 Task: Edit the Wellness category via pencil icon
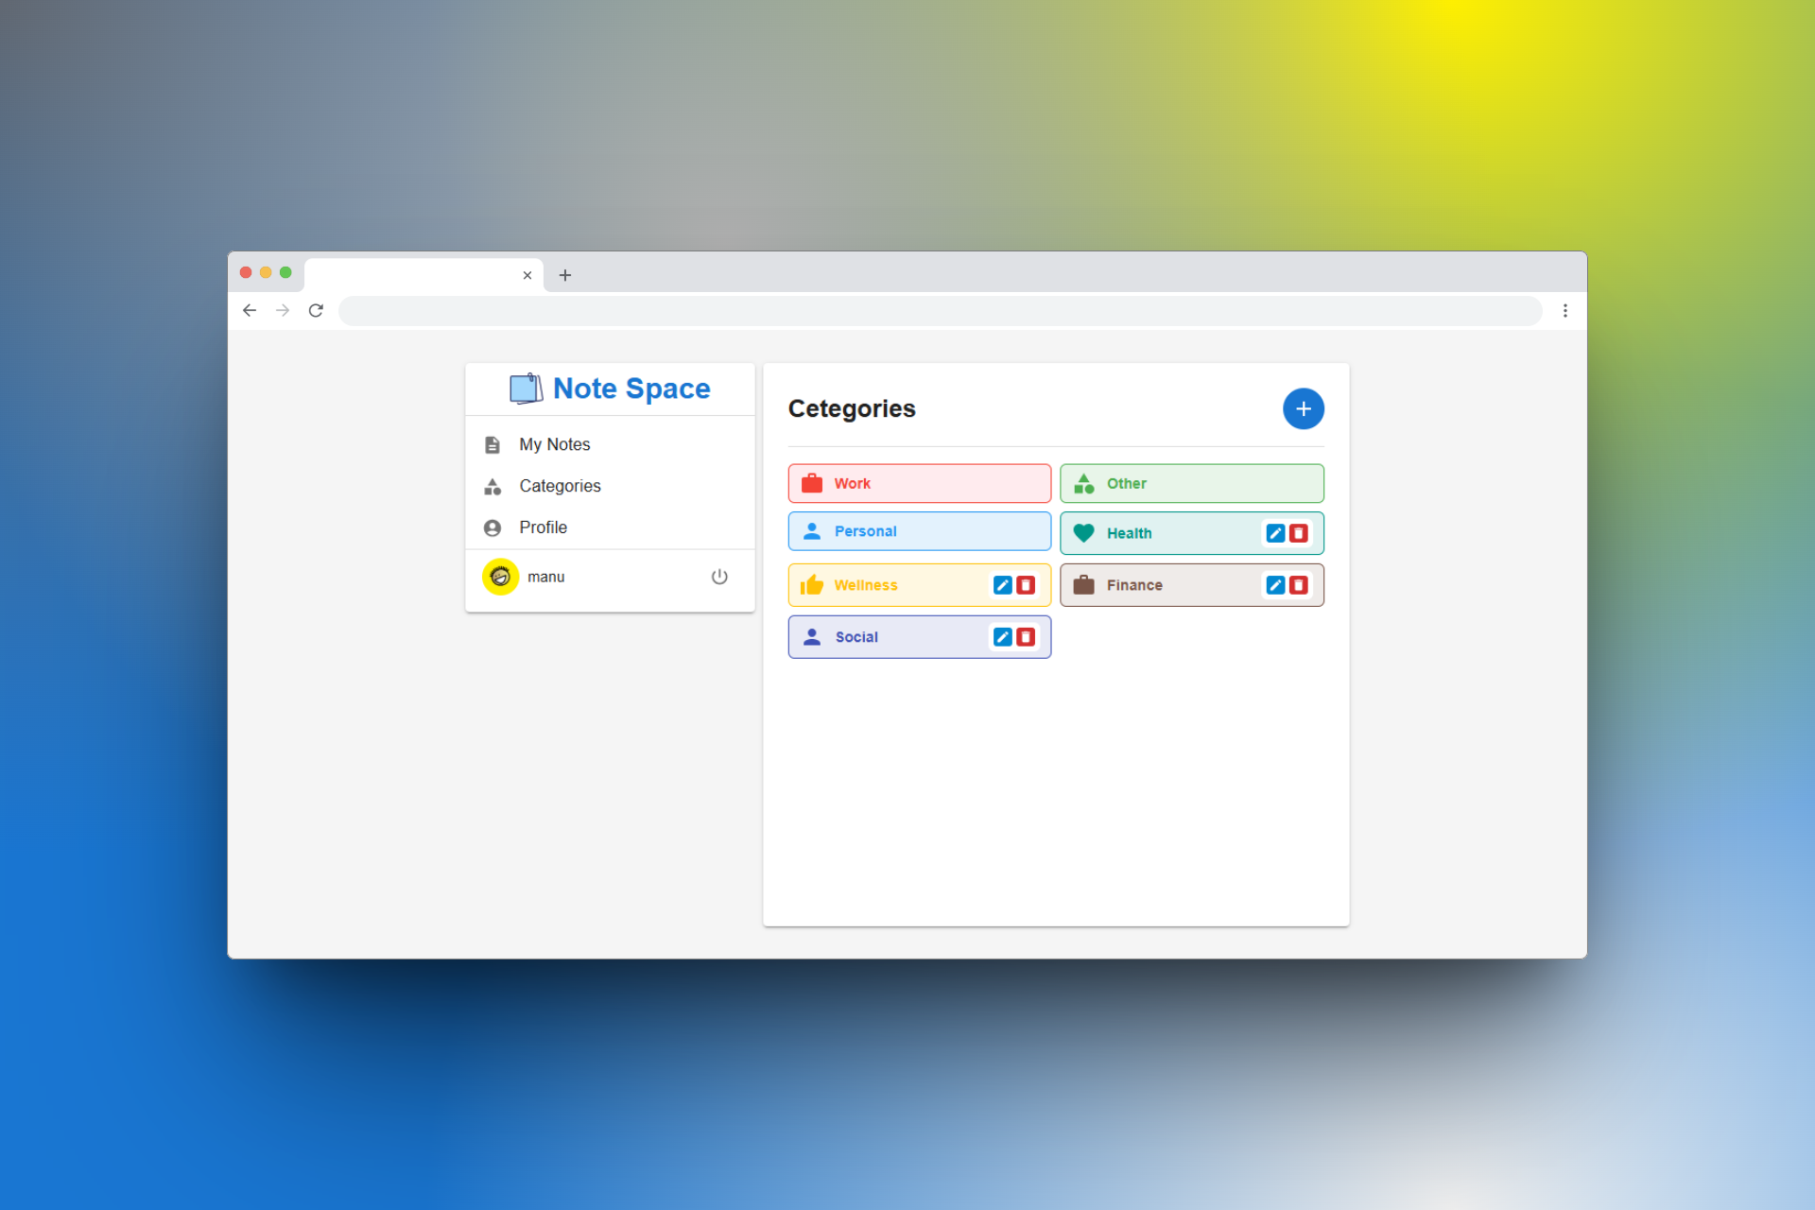(1002, 585)
